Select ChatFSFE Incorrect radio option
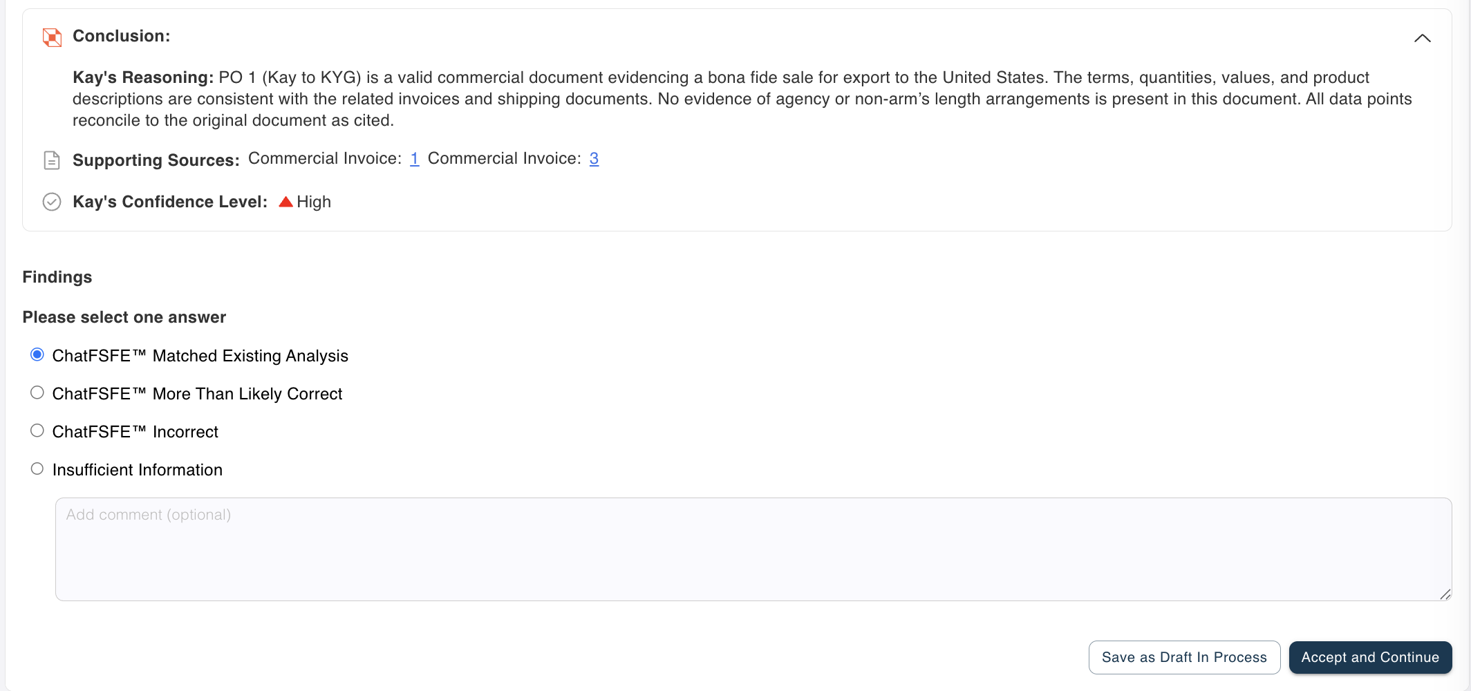 [37, 431]
